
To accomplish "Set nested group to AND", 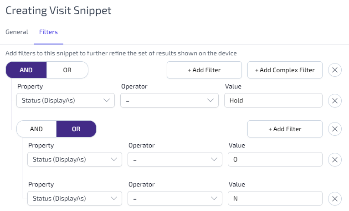I will (36, 129).
